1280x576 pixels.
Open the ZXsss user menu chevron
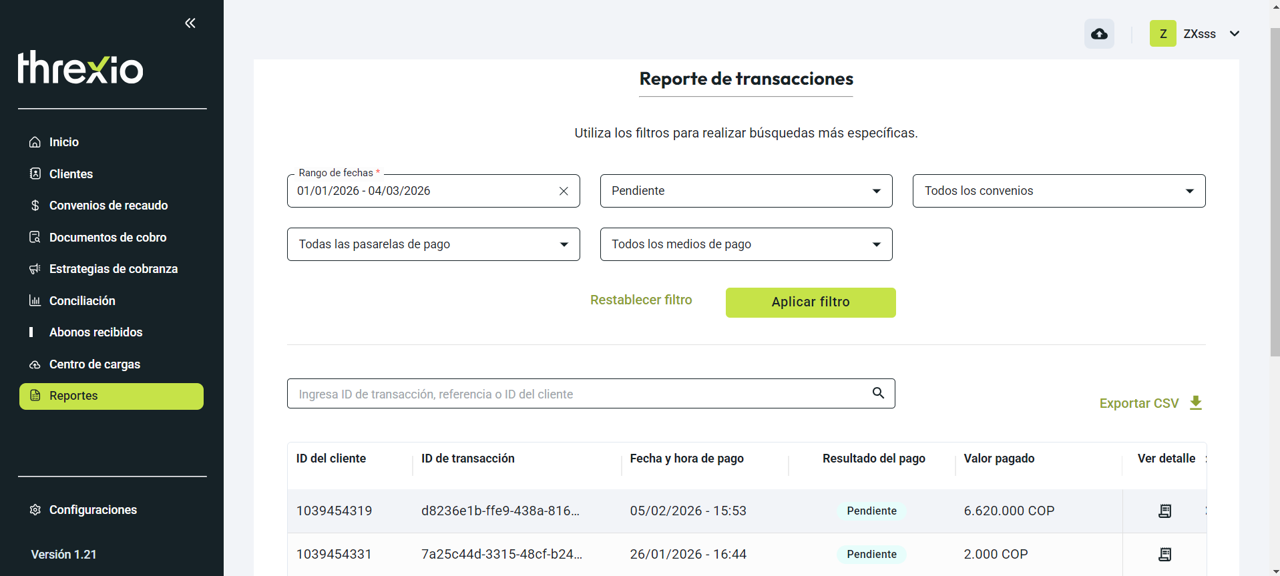click(x=1235, y=33)
